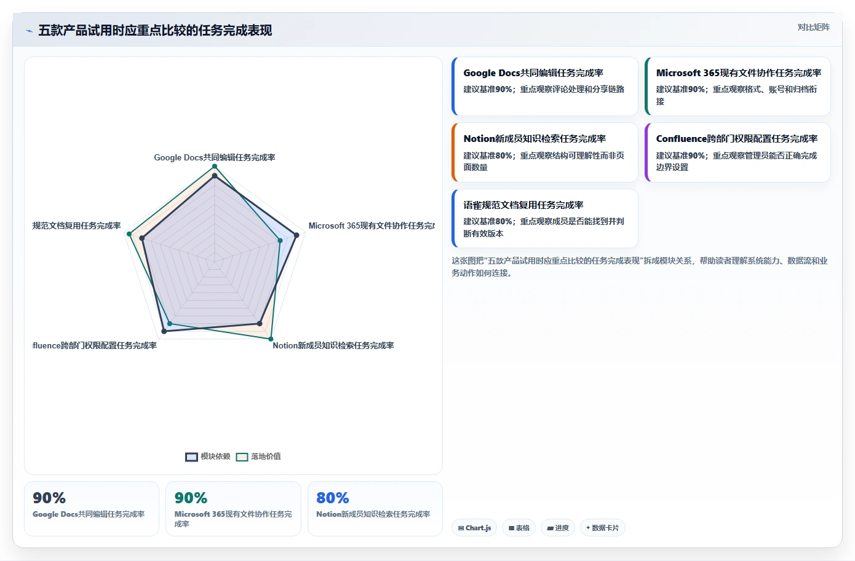Click the Chart.js chip
Viewport: 855px width, 561px height.
[474, 528]
